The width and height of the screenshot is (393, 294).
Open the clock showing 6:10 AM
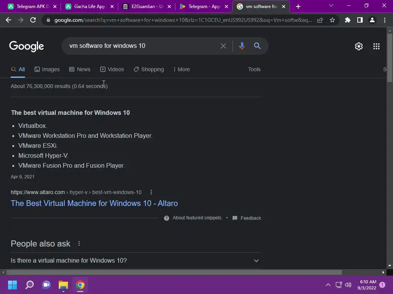pos(367,285)
